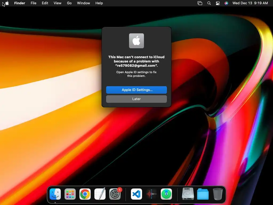Click the screen mirroring icon in menu bar

[x=200, y=3]
